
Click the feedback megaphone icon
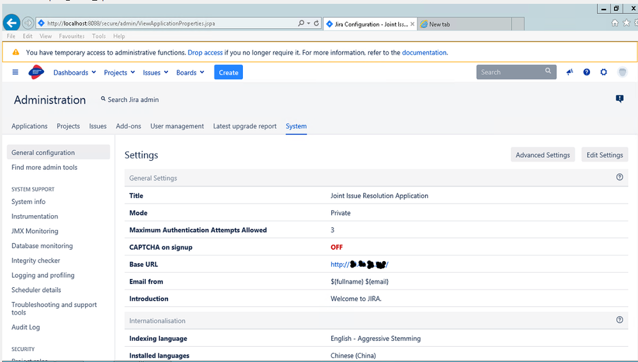coord(570,72)
